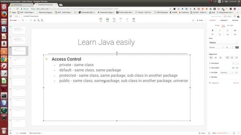Open Trash from Ubuntu dock

point(4,131)
